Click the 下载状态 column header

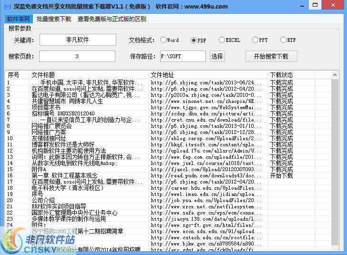point(291,75)
